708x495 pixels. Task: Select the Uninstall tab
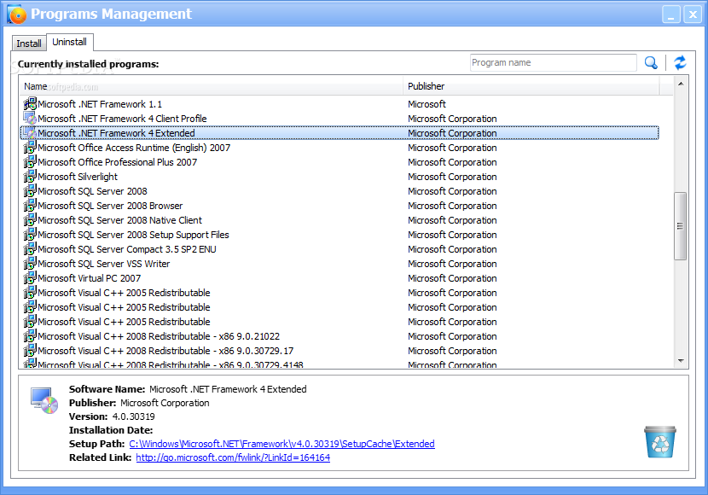70,42
